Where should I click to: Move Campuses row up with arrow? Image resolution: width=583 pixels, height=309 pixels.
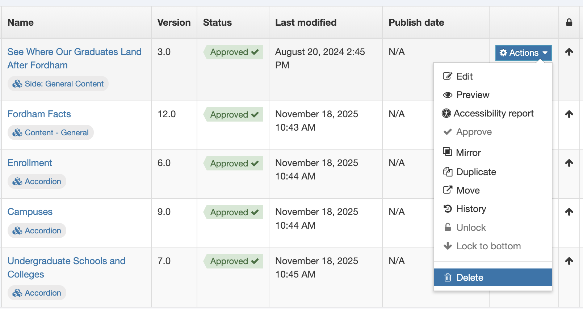pyautogui.click(x=569, y=212)
